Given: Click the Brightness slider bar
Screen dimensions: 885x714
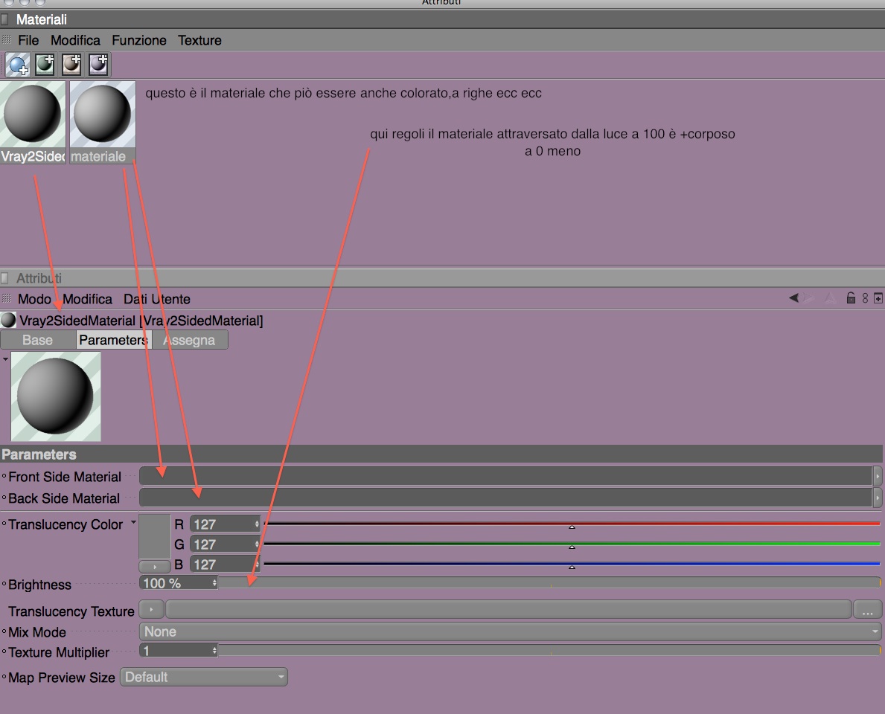Looking at the screenshot, I should (x=549, y=583).
